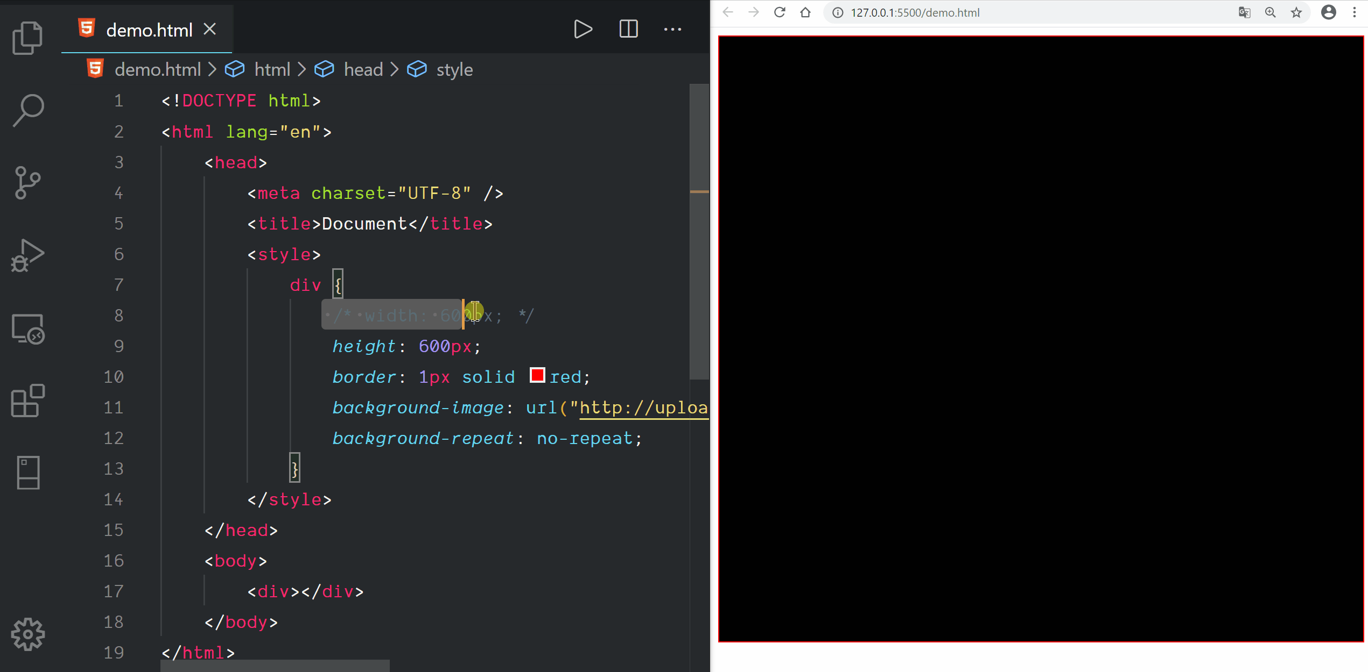Expand the style breadcrumb item

point(454,69)
